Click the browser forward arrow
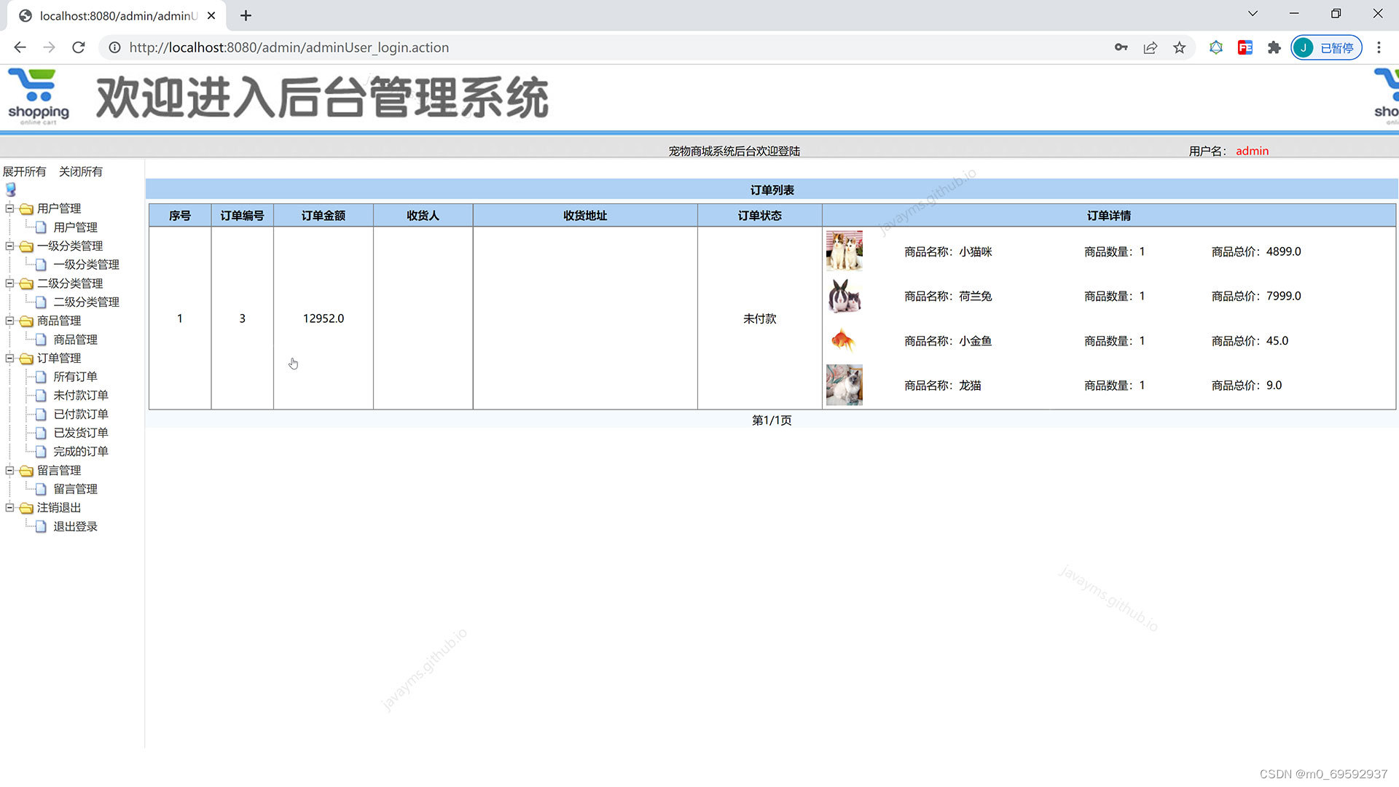Viewport: 1399px width, 787px height. click(x=49, y=47)
